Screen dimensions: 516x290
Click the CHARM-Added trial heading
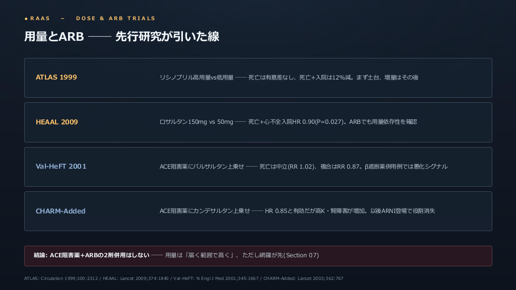(x=60, y=211)
